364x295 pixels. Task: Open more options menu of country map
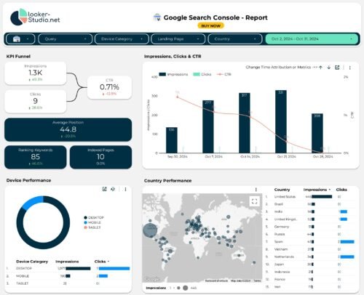click(256, 190)
